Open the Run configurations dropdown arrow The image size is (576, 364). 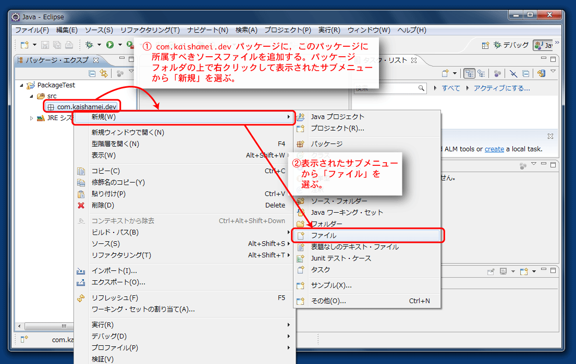[x=120, y=45]
